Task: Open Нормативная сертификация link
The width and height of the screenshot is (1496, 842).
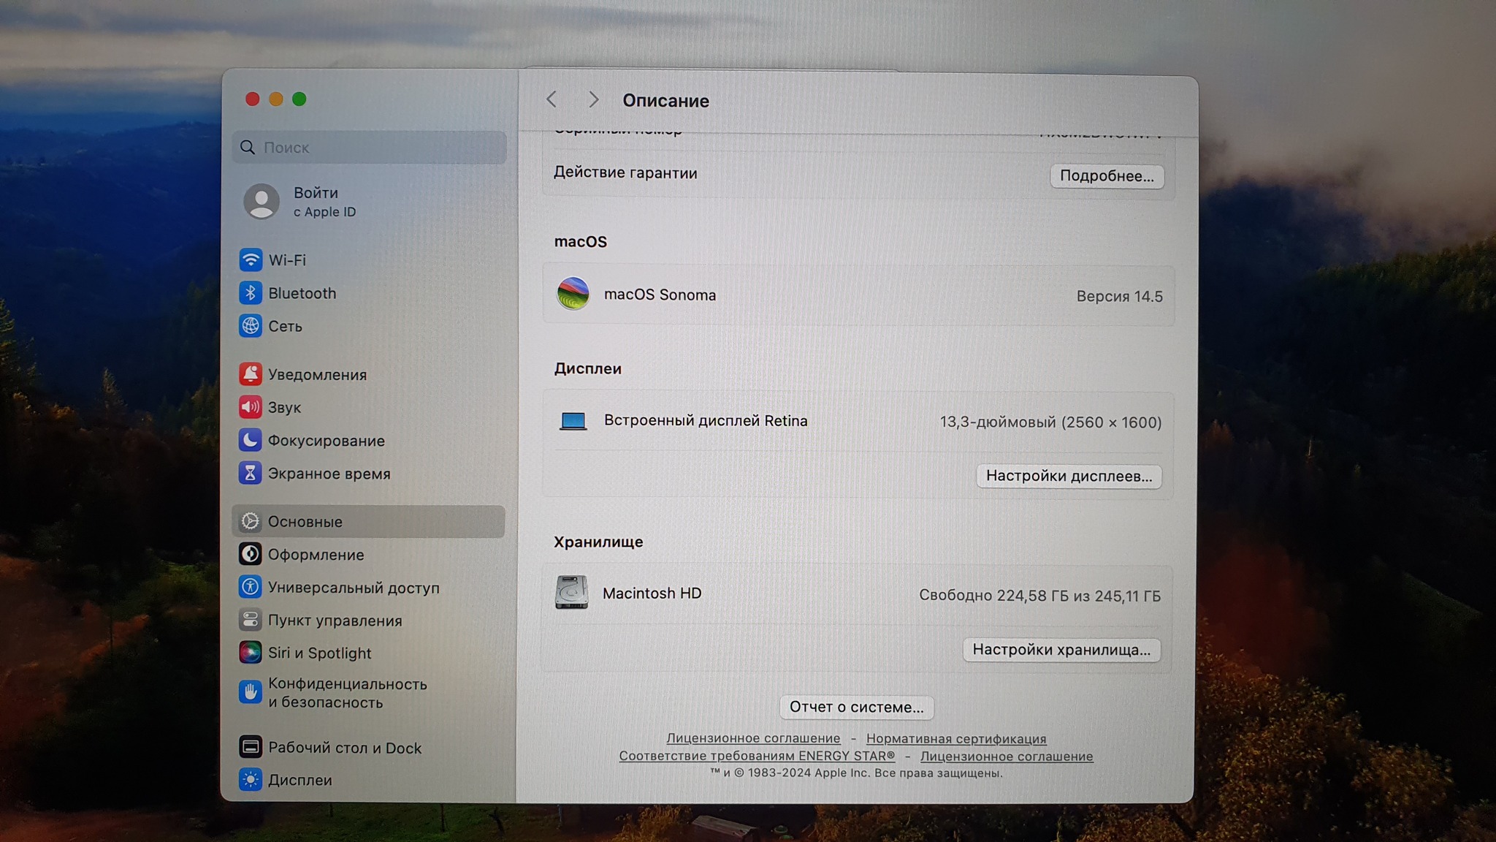Action: [x=955, y=738]
